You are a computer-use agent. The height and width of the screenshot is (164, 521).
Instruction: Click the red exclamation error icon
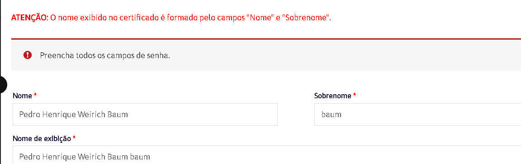pyautogui.click(x=28, y=55)
